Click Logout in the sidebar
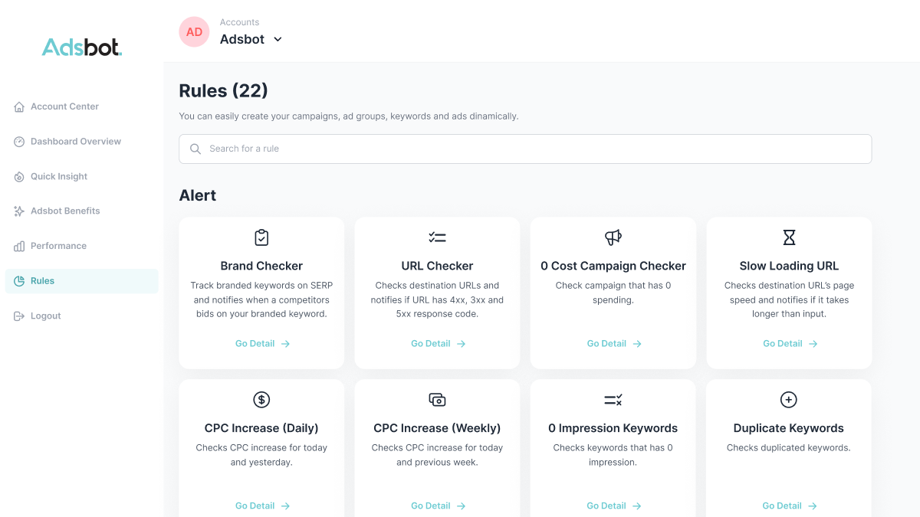The height and width of the screenshot is (517, 920). click(x=45, y=316)
